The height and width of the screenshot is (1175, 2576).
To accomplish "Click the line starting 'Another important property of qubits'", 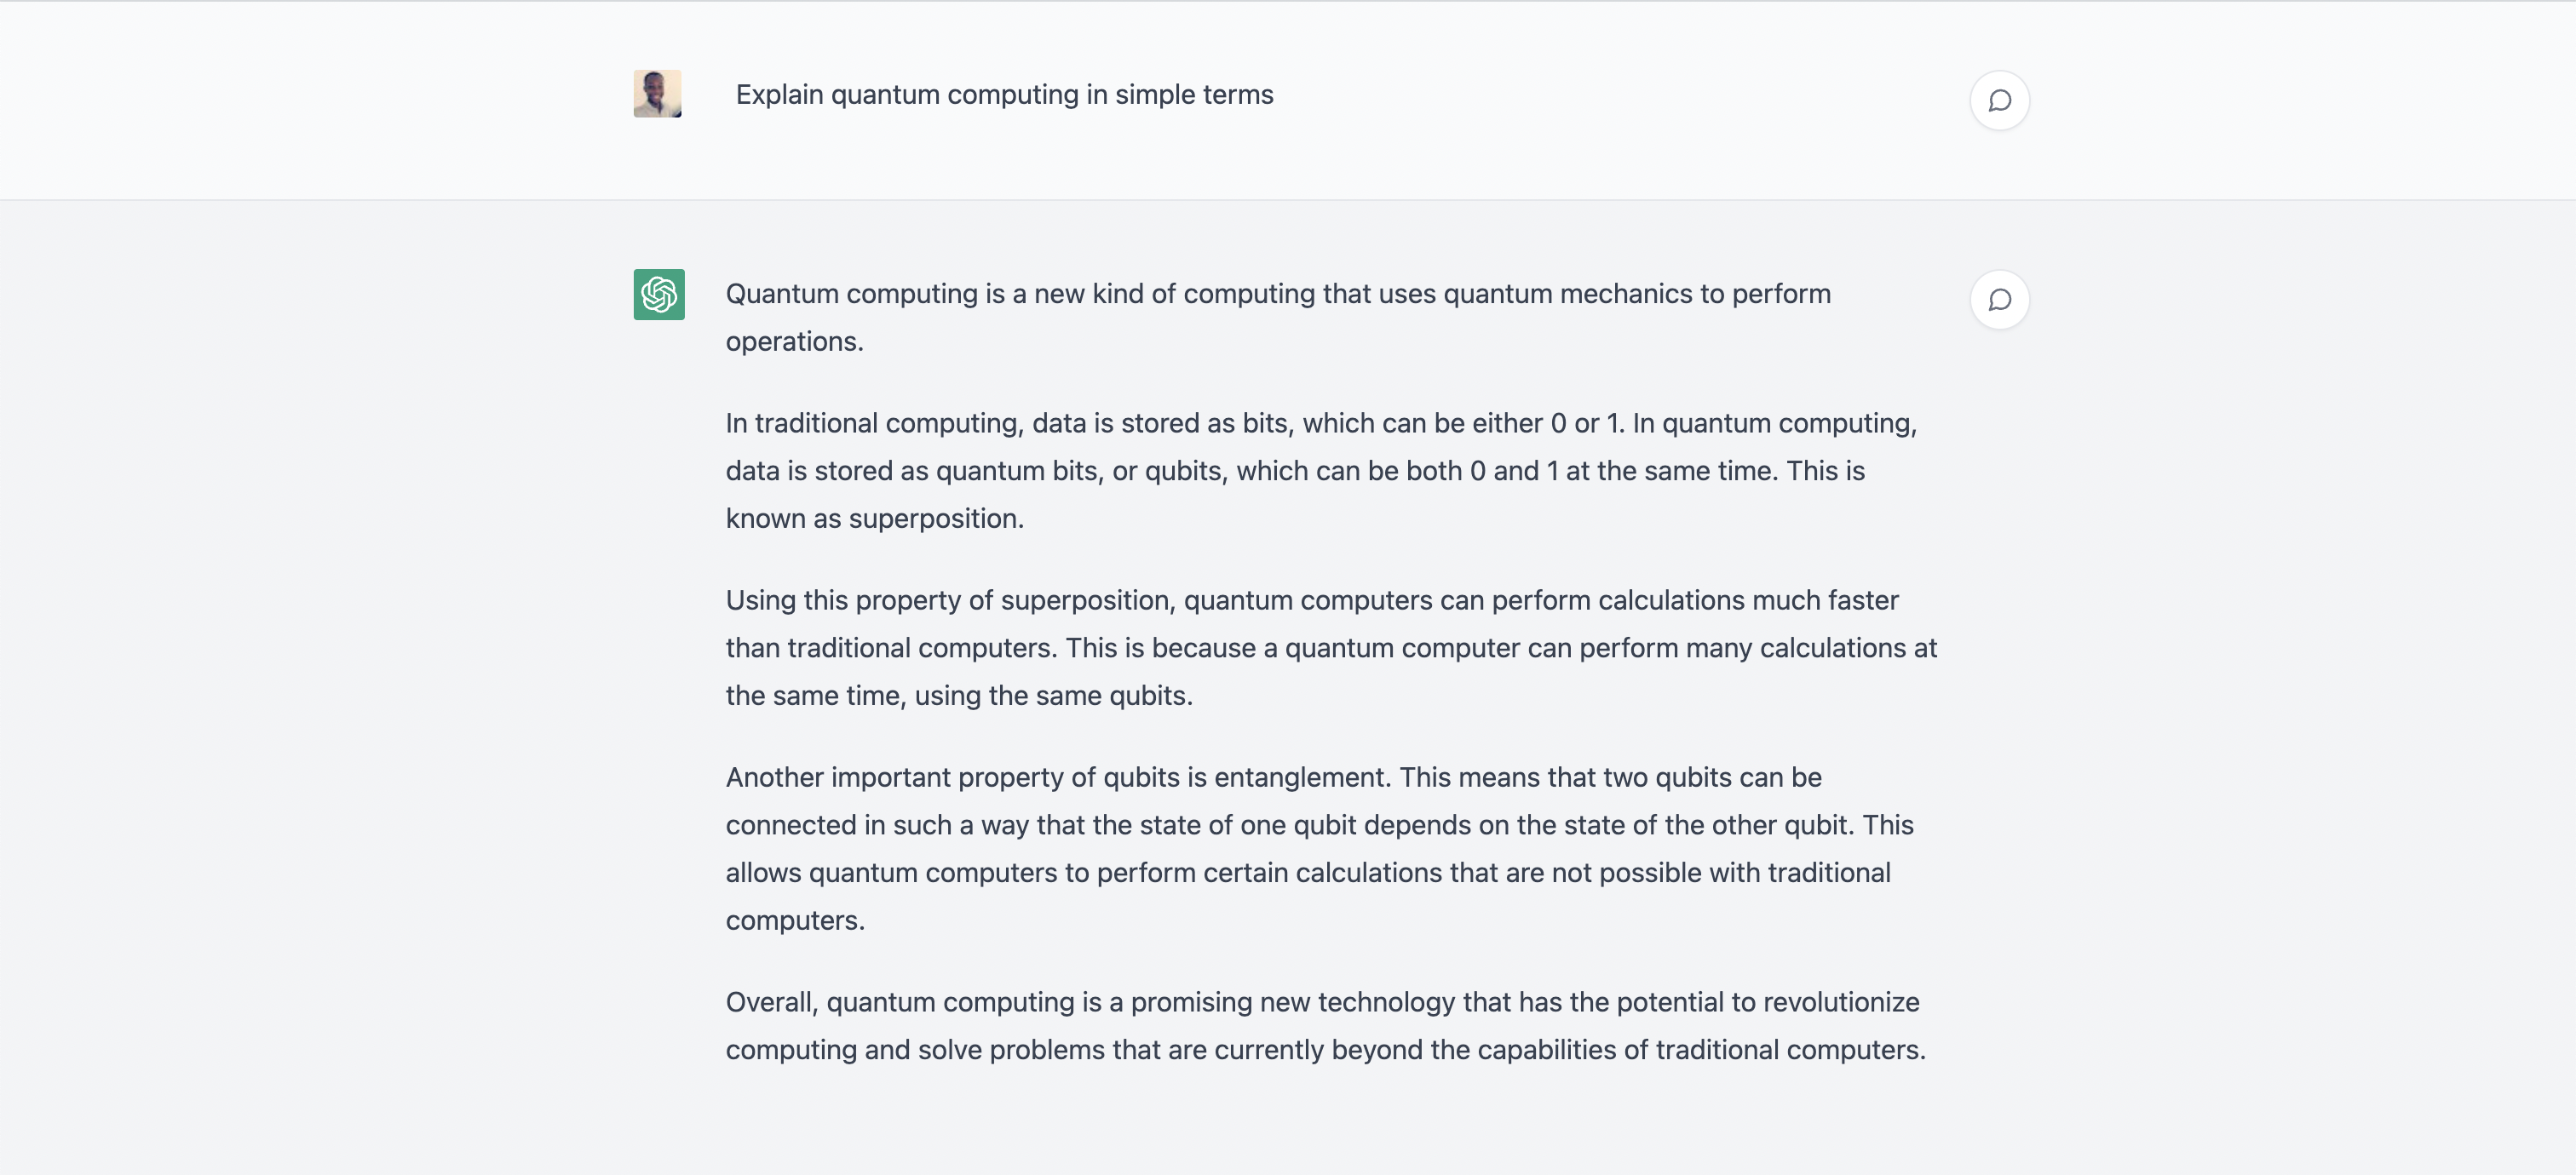I will click(x=1273, y=777).
